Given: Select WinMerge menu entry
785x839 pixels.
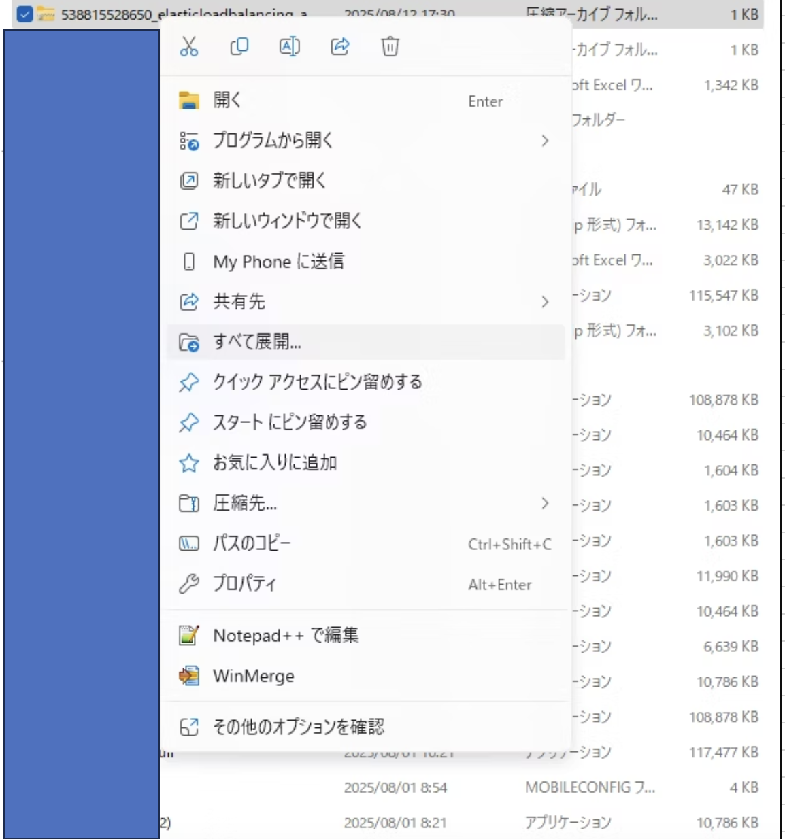Looking at the screenshot, I should 366,676.
